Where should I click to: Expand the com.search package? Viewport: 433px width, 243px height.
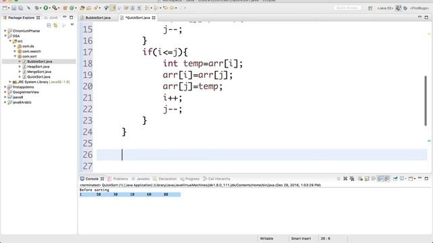[15, 51]
